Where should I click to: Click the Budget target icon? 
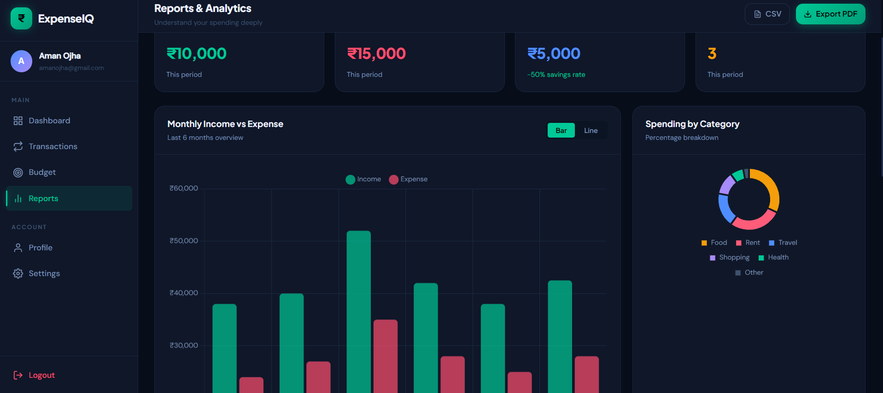pos(18,173)
